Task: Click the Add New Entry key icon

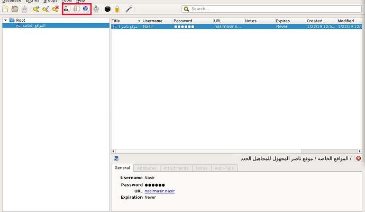Action: 36,9
